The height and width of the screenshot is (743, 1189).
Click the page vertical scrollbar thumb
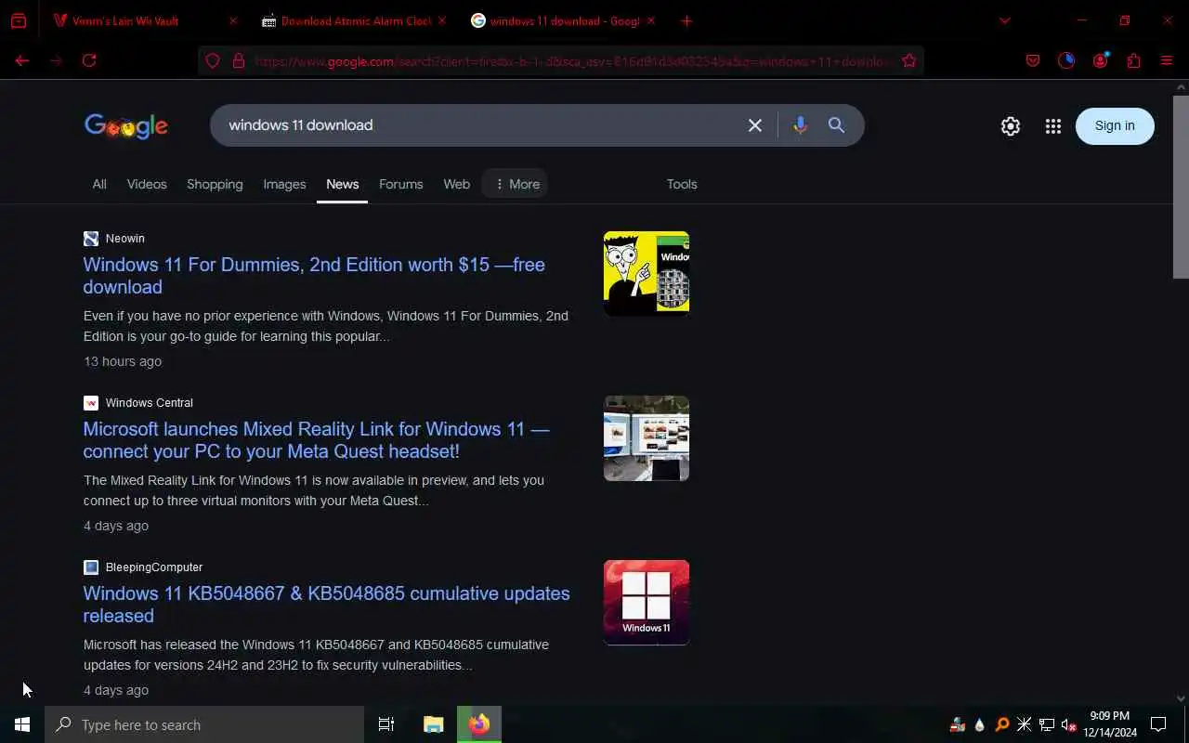coord(1181,186)
